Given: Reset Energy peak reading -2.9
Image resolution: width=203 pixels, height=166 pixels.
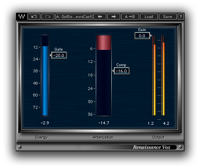Looking at the screenshot, I should click(45, 123).
